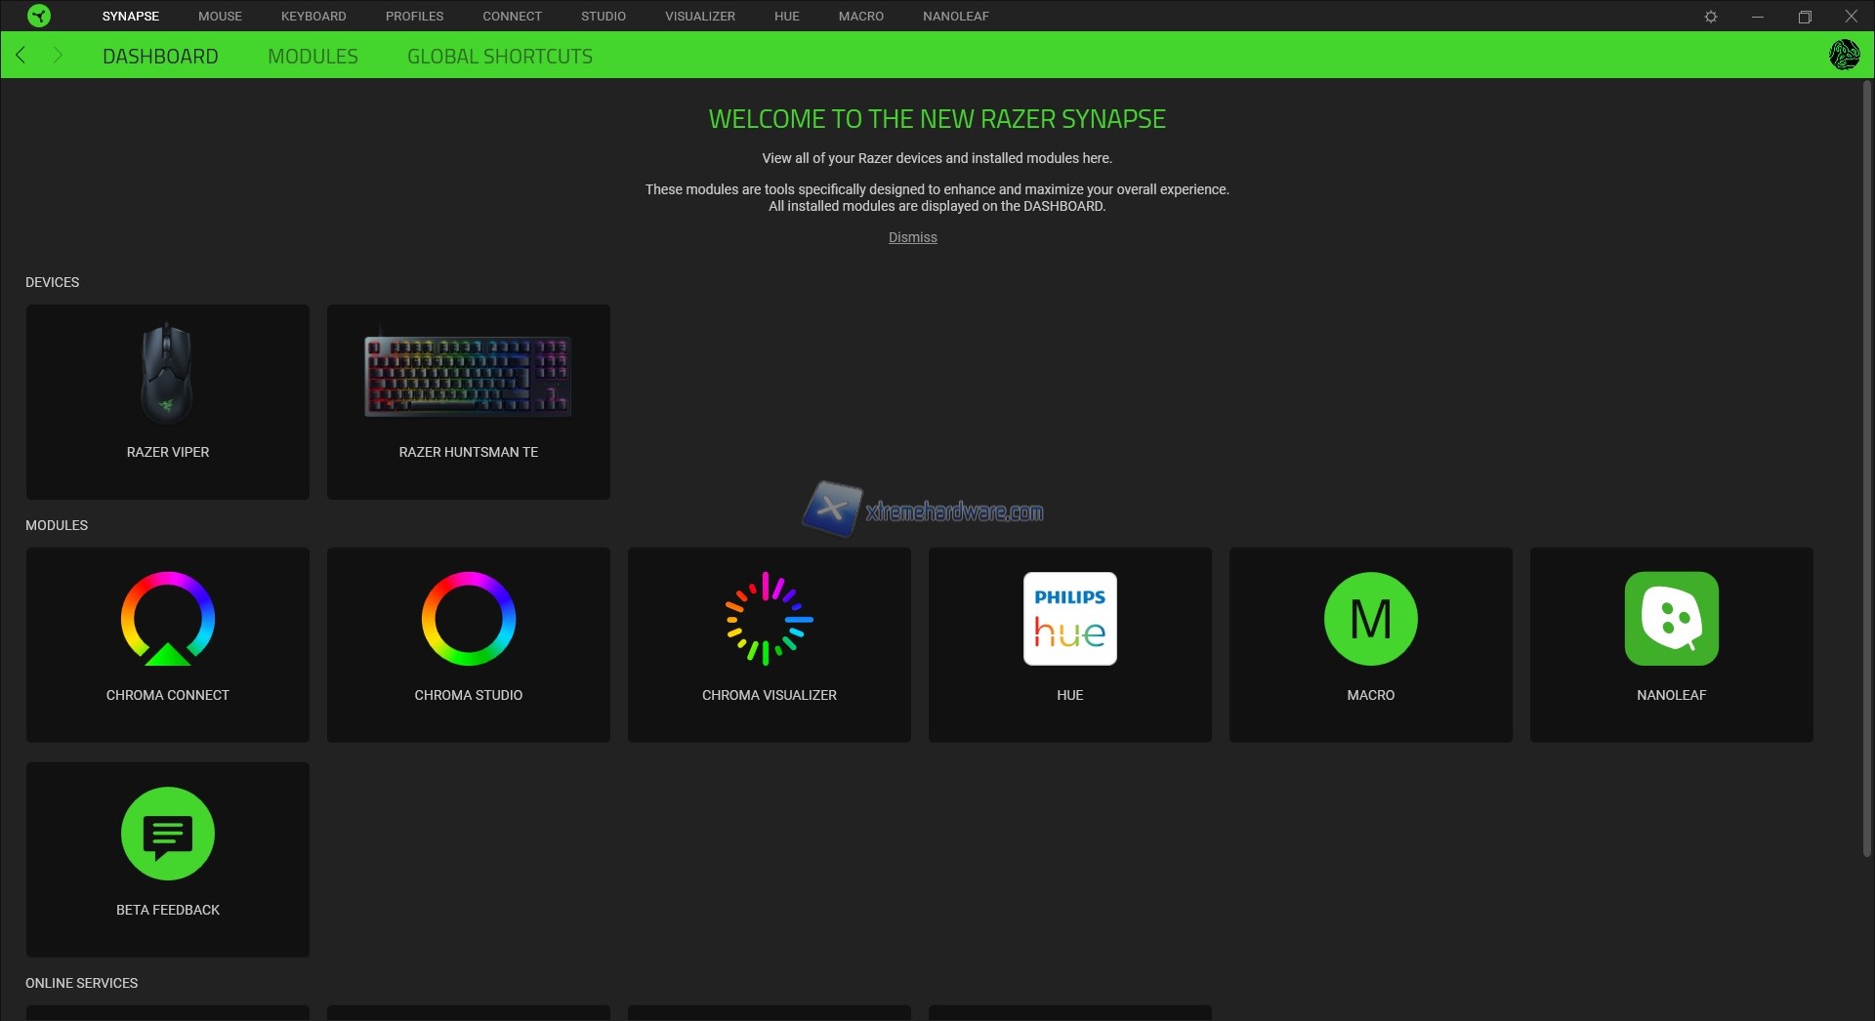Dismiss the welcome message
The width and height of the screenshot is (1875, 1021).
pos(912,237)
